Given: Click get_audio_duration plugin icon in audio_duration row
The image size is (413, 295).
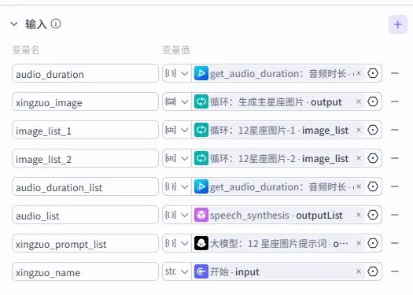Looking at the screenshot, I should 201,73.
